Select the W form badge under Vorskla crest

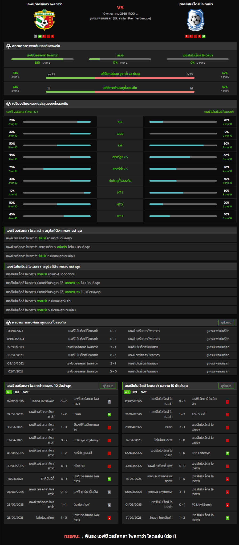40,36
